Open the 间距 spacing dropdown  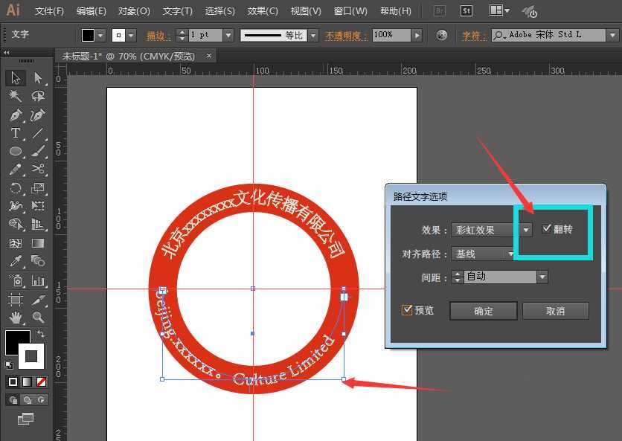coord(542,277)
